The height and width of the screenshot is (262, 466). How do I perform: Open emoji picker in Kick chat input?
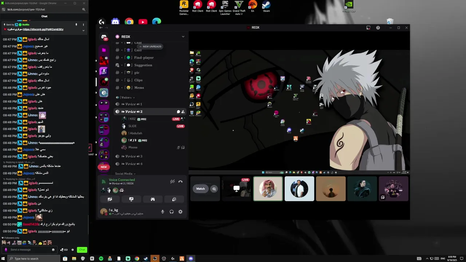coord(53,250)
